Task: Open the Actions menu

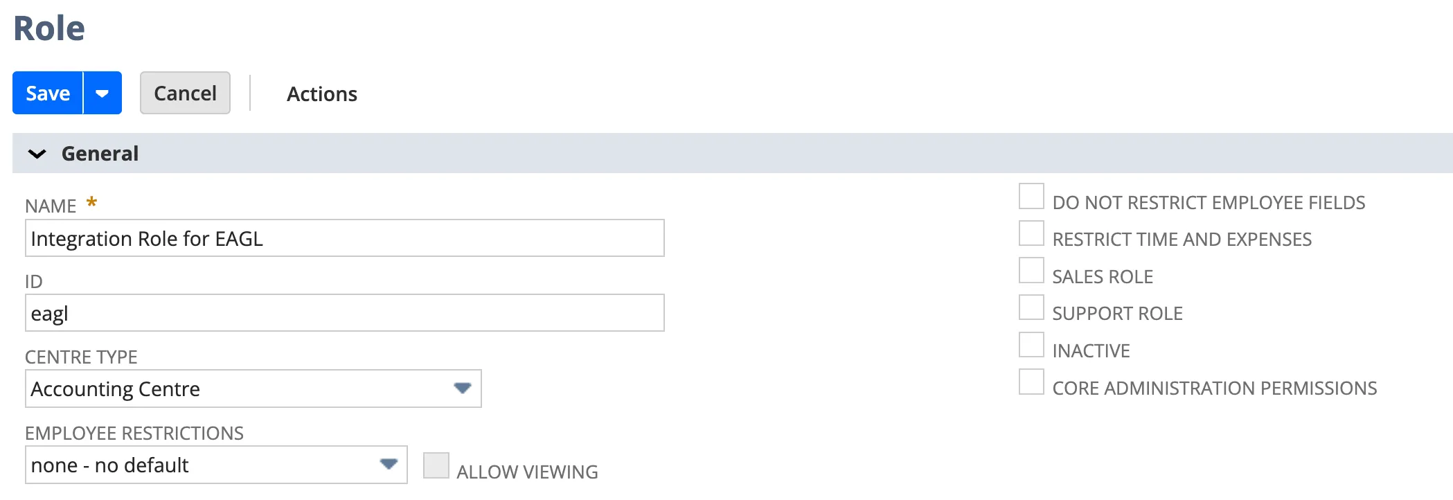Action: pyautogui.click(x=322, y=93)
